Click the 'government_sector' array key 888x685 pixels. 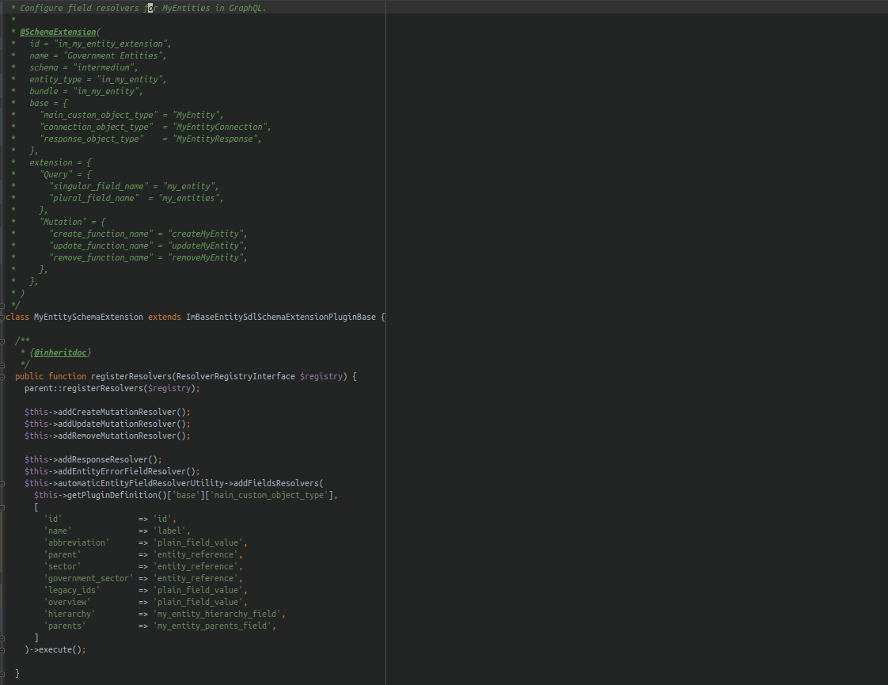tap(89, 578)
